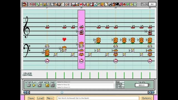Toggle the NOTE mute mode button
This screenshot has width=178, height=100.
pos(47,85)
